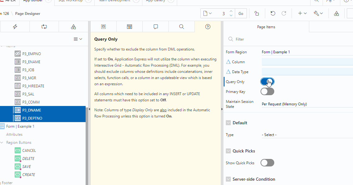Switch to the Page Items tab
Image resolution: width=353 pixels, height=185 pixels.
[x=266, y=27]
